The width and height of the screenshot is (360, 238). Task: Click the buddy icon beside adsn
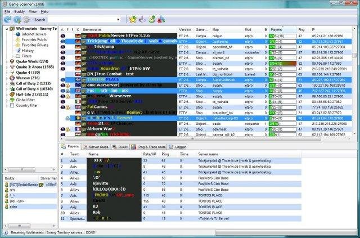[7, 206]
